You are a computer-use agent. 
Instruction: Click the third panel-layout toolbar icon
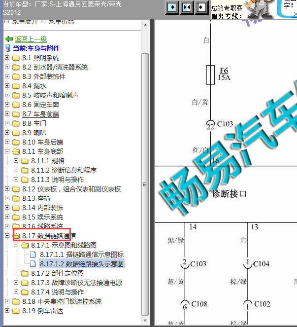pyautogui.click(x=201, y=7)
